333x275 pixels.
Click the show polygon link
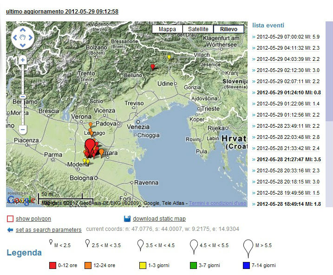tap(33, 219)
